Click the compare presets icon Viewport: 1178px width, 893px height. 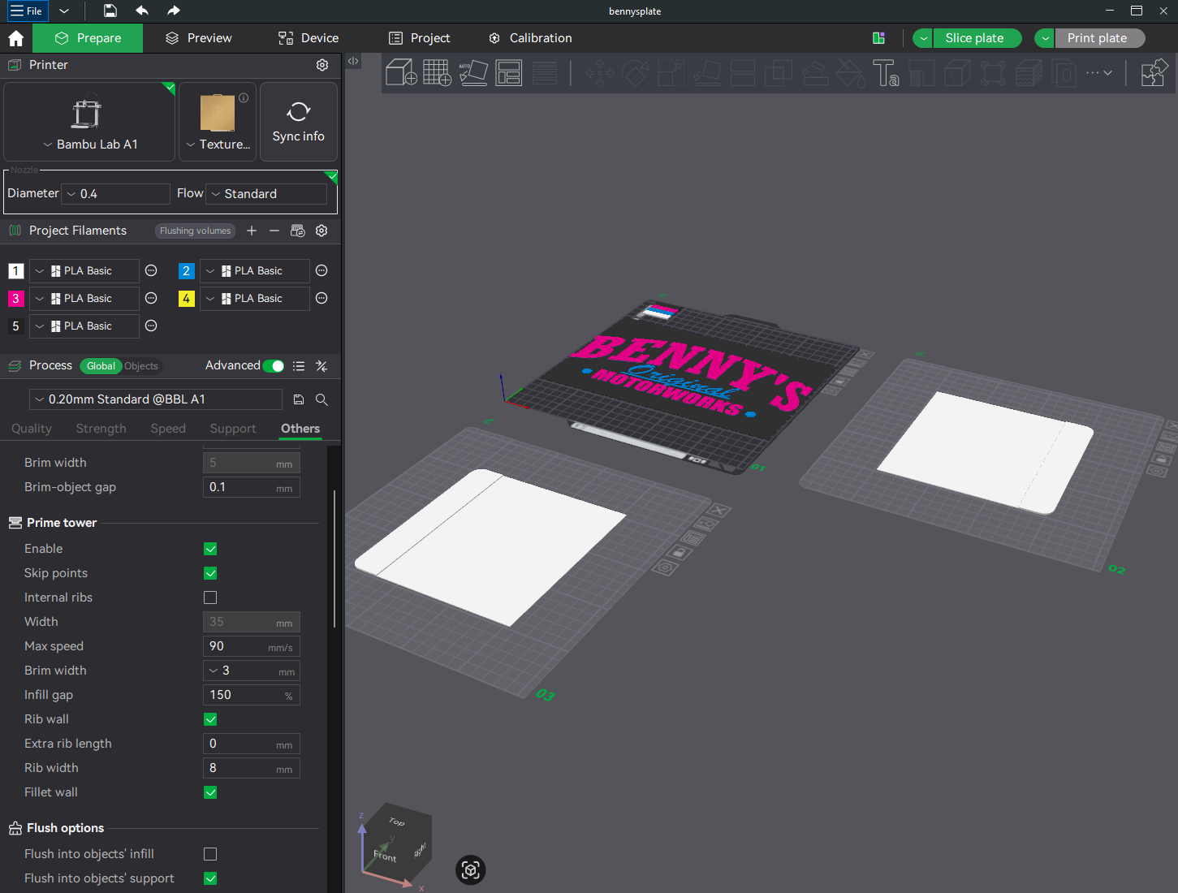tap(321, 366)
